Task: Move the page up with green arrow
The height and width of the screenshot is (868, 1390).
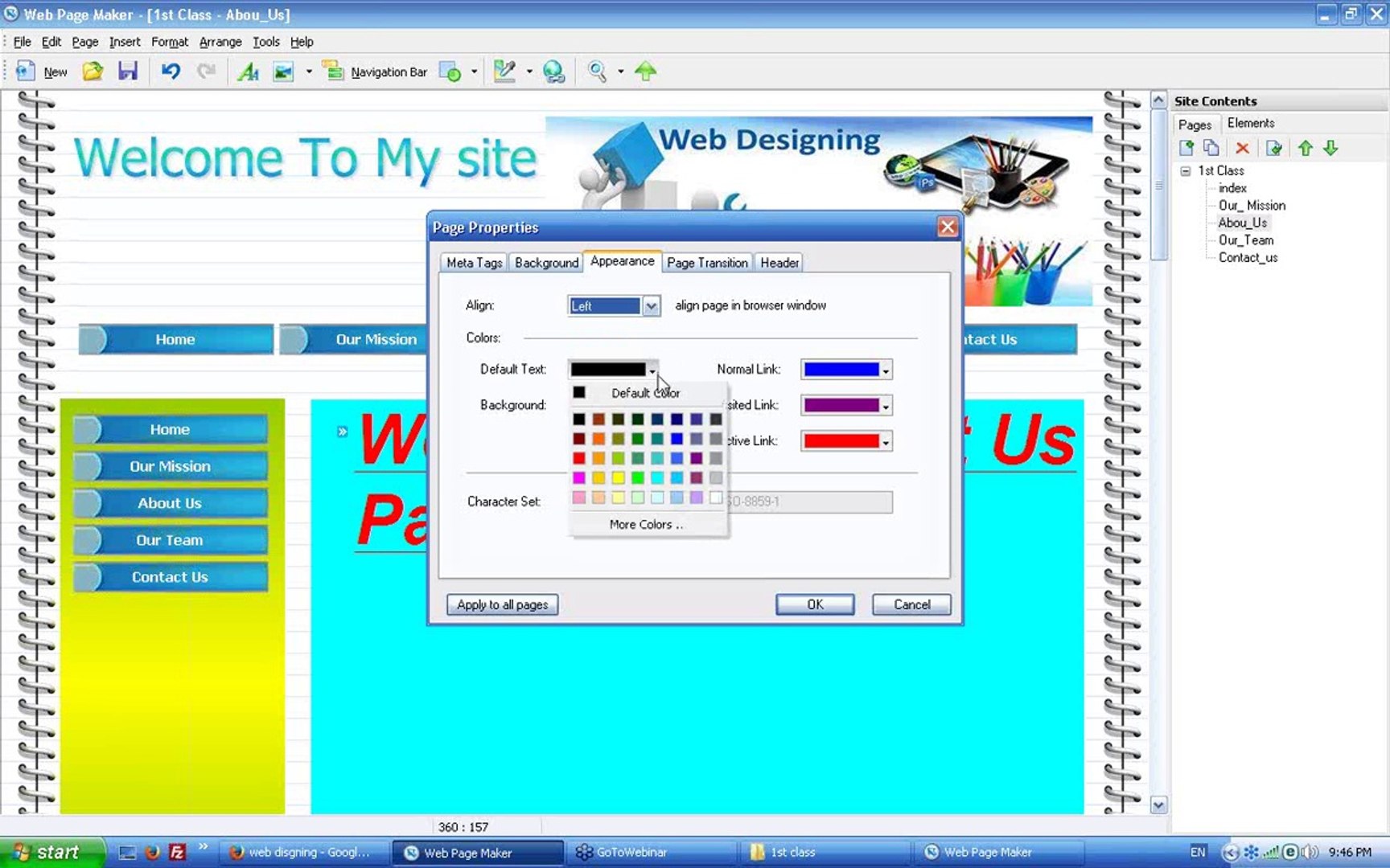Action: (1306, 148)
